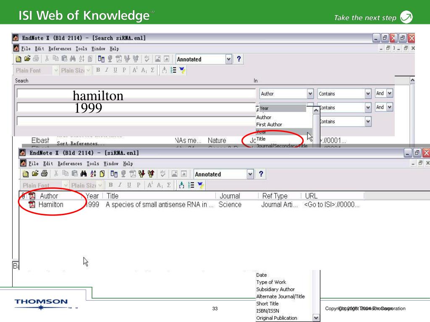Screen dimensions: 430x322
Task: Click the empty third search text field
Action: [136, 121]
